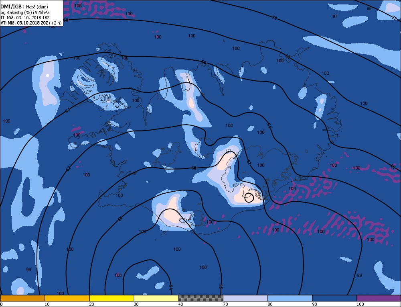Click the 'VT: Mið. 03.10.2018 20Z (+2 h)' line
Image resolution: width=401 pixels, height=307 pixels.
[31, 23]
